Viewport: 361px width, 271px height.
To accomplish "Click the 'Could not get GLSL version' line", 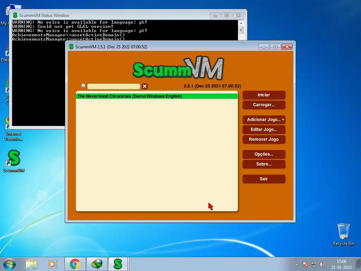I will (63, 26).
